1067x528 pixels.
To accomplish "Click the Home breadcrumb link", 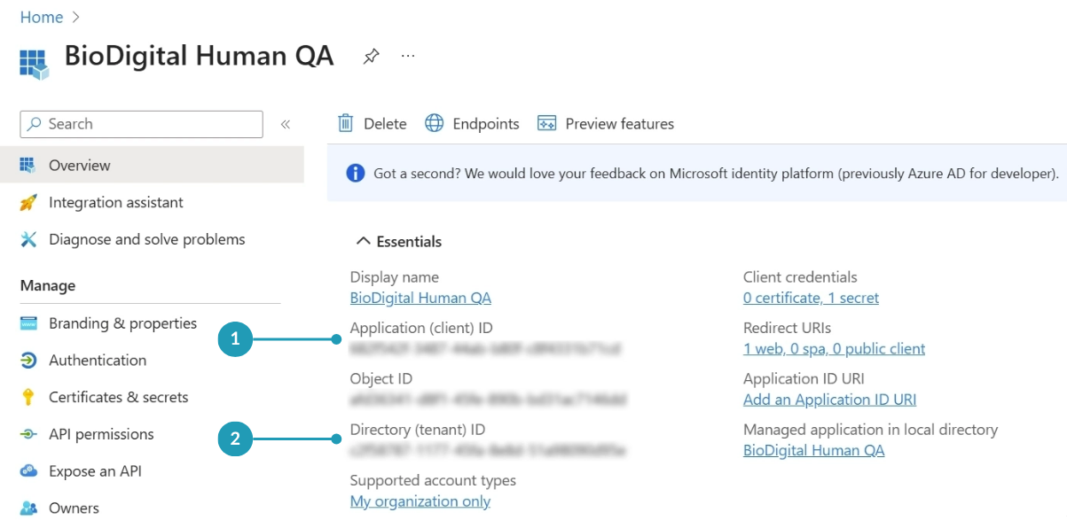I will point(41,17).
